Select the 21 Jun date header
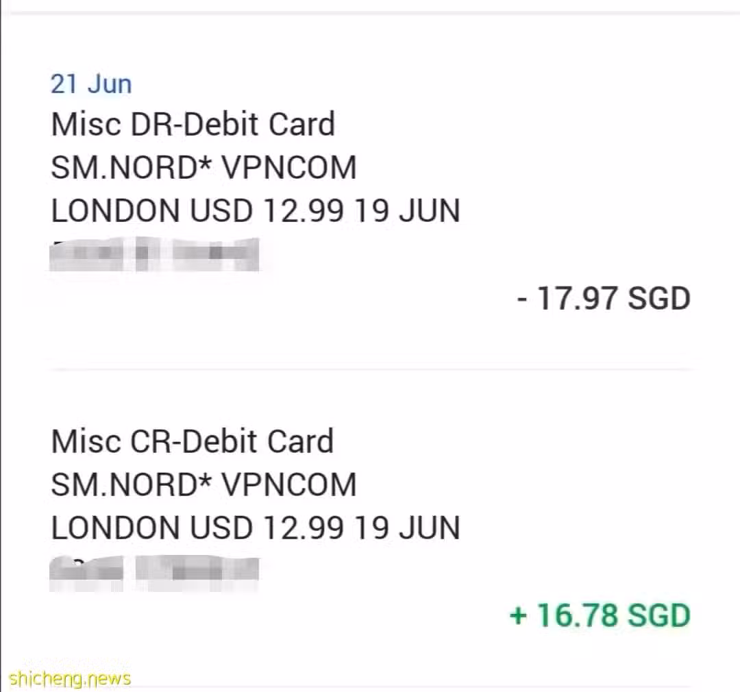 pos(91,84)
